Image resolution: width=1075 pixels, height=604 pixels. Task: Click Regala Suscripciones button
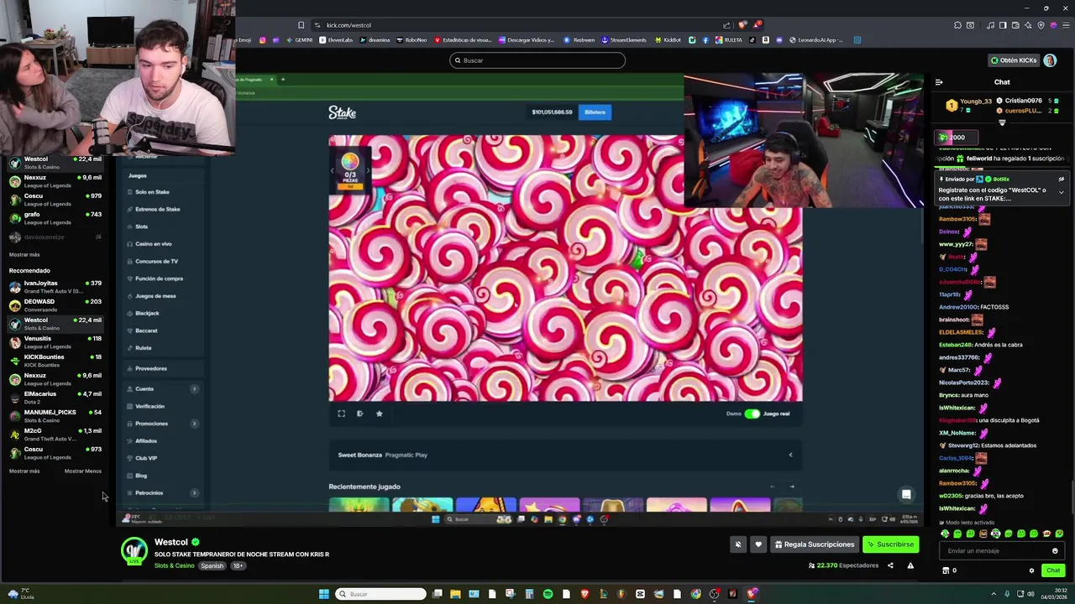click(814, 544)
